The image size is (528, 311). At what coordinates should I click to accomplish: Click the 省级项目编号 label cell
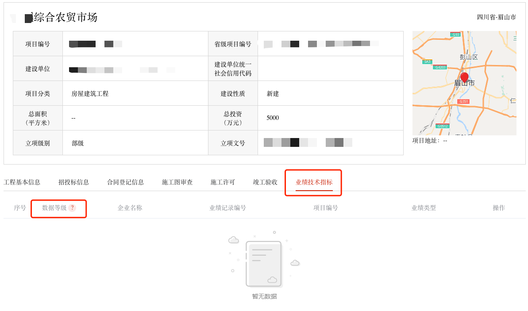(233, 44)
